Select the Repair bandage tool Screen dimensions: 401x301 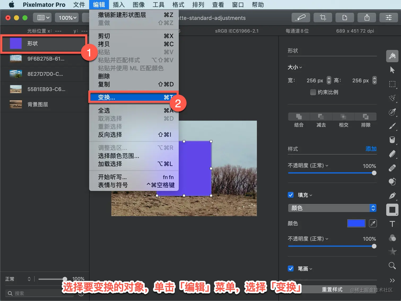point(392,168)
